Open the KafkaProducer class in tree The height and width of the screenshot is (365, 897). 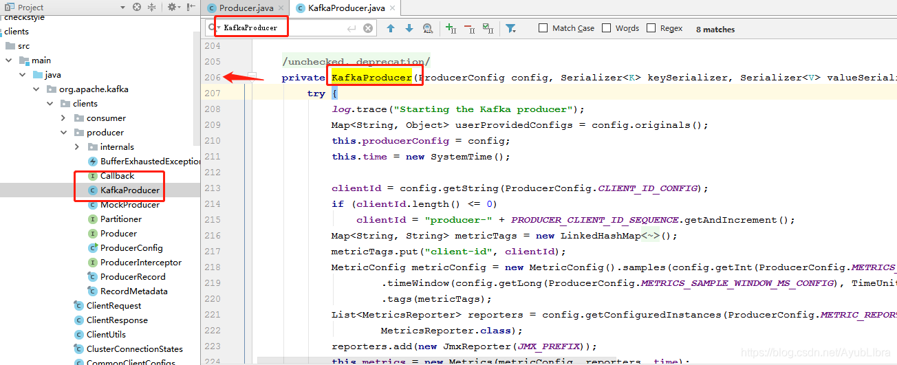130,190
